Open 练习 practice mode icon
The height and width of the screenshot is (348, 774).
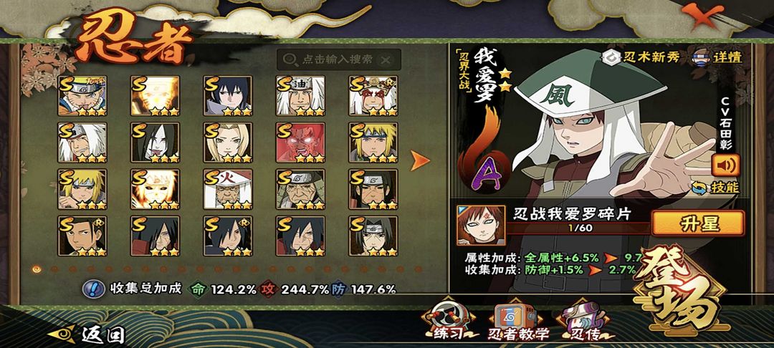tap(448, 320)
